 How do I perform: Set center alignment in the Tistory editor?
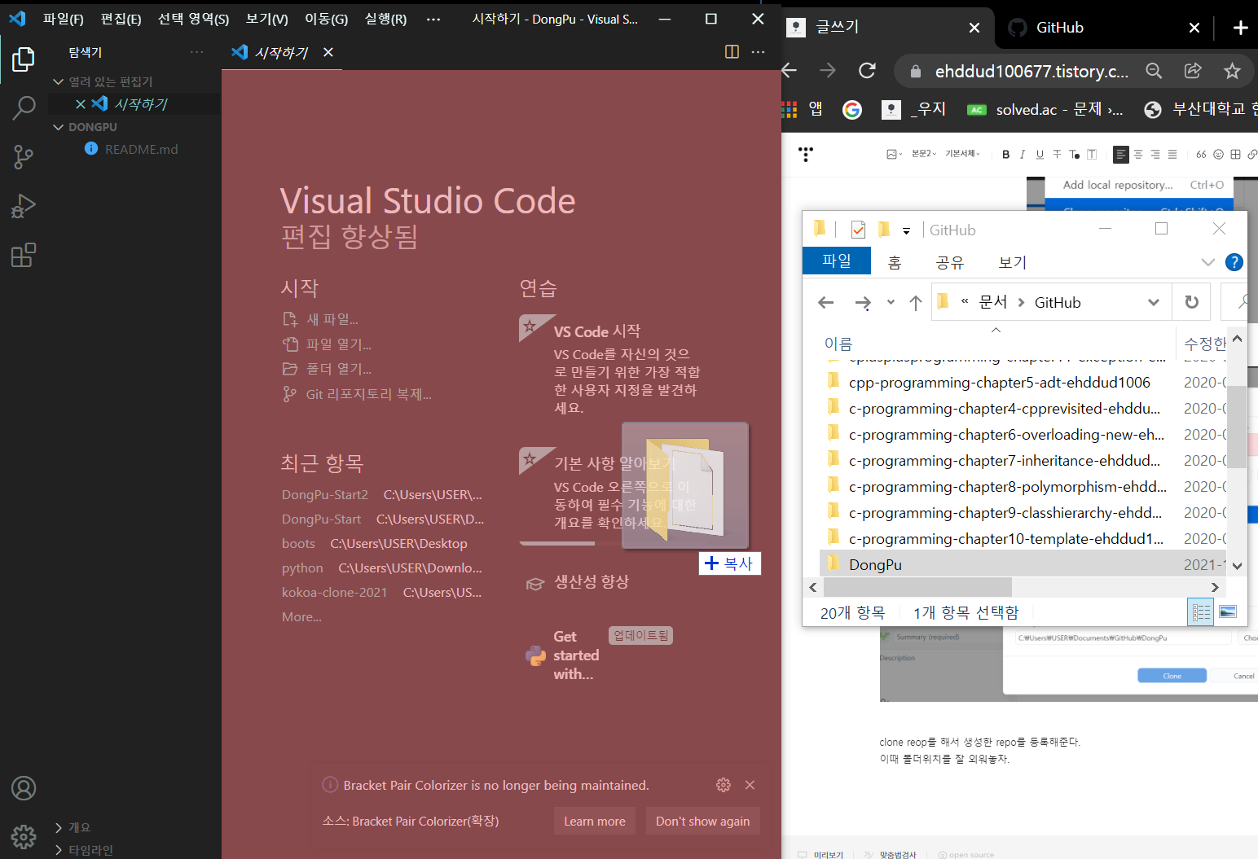click(x=1138, y=154)
